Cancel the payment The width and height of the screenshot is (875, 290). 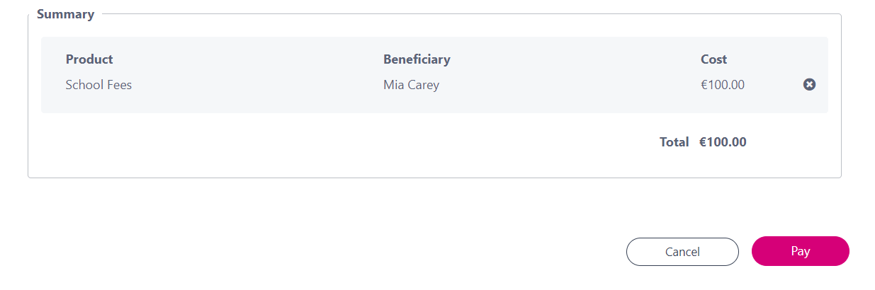tap(682, 252)
